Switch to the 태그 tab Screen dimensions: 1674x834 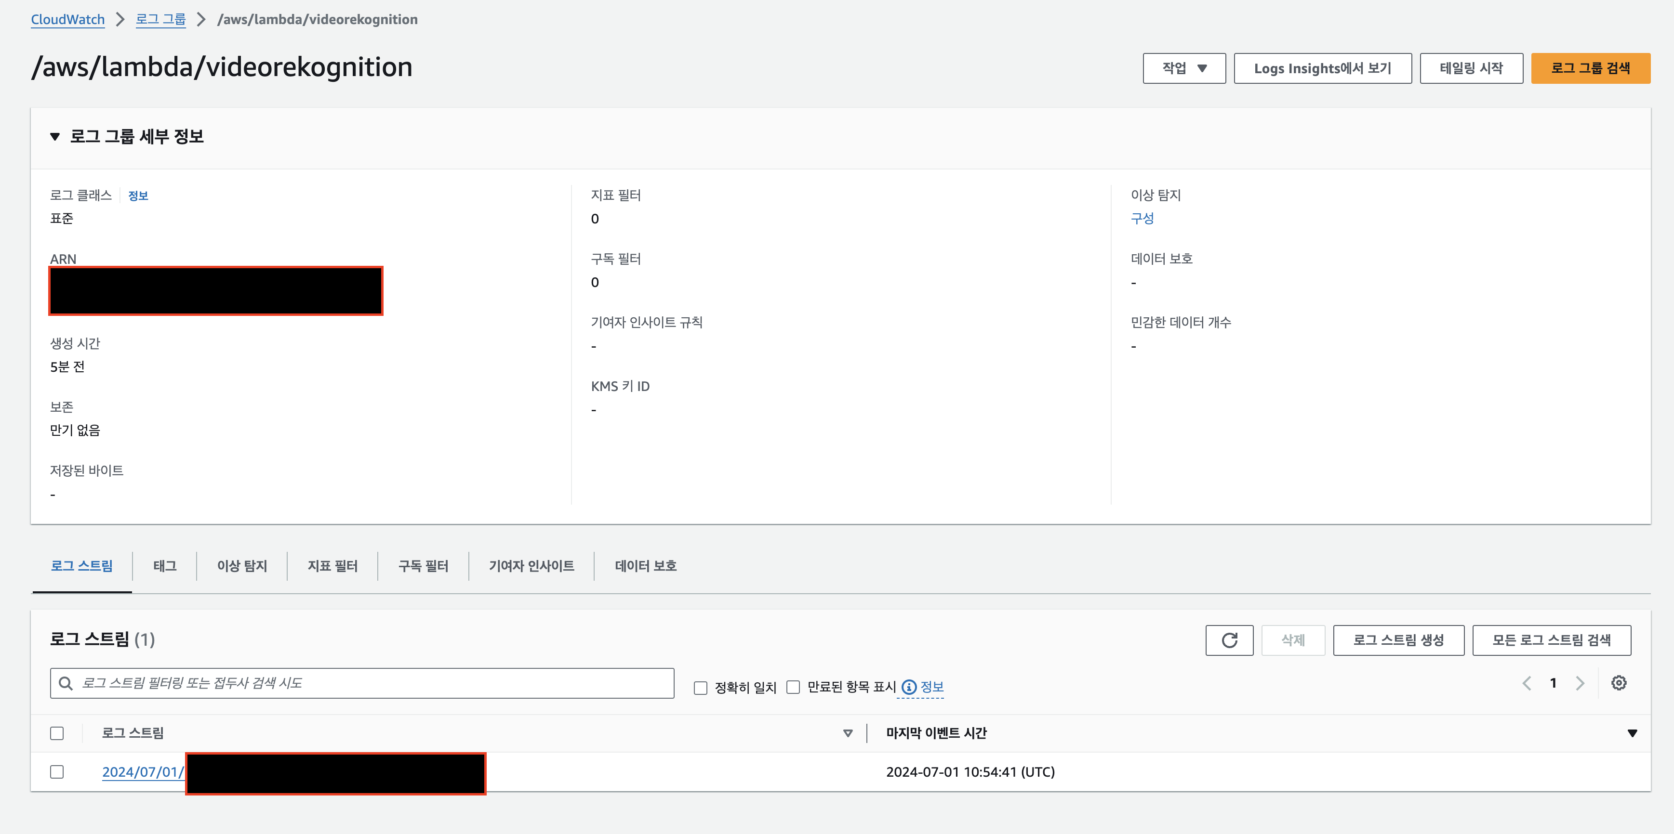[x=164, y=565]
